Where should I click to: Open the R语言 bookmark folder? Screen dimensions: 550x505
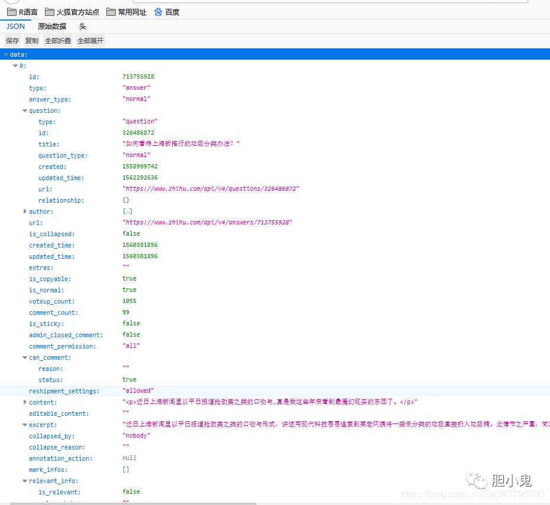22,12
